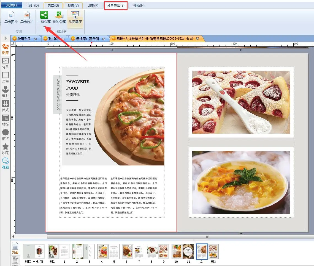This screenshot has height=266, width=314.
Task: Collapse the page thumbnails panel arrow
Action: pyautogui.click(x=194, y=240)
